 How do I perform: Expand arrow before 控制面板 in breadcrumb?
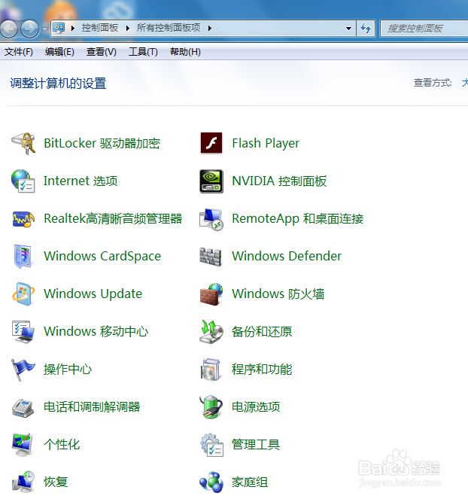[73, 29]
